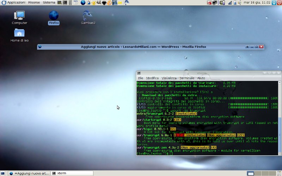
Task: Open the Sistema menu
Action: [x=49, y=2]
